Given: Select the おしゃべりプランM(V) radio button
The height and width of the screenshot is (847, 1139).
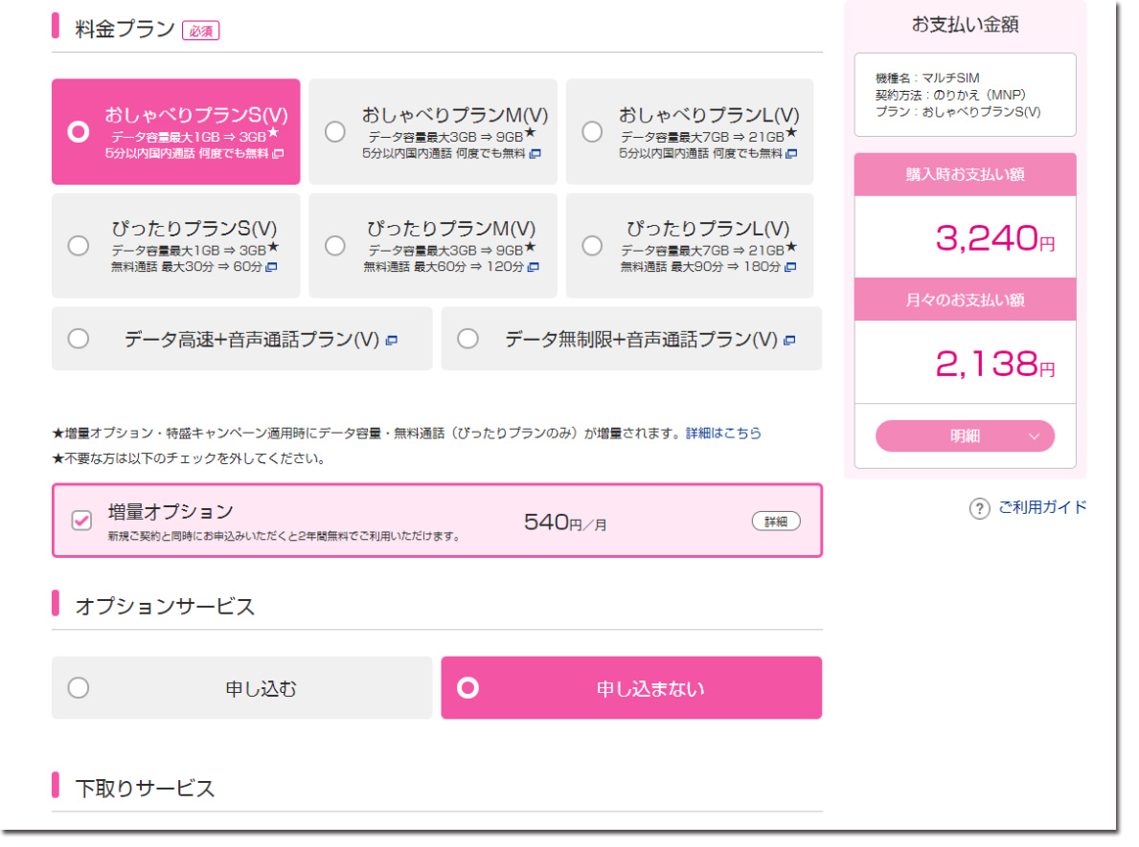Looking at the screenshot, I should [x=335, y=132].
